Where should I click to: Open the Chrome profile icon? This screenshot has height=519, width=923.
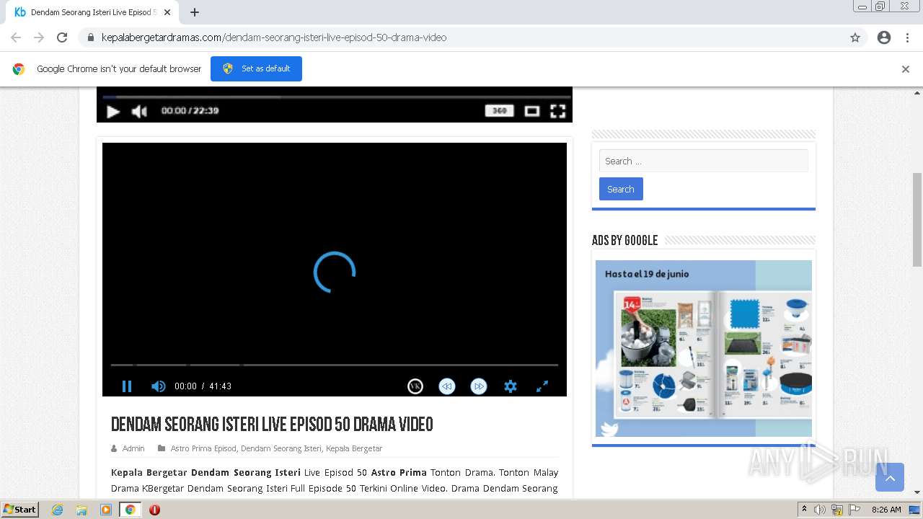pos(884,37)
